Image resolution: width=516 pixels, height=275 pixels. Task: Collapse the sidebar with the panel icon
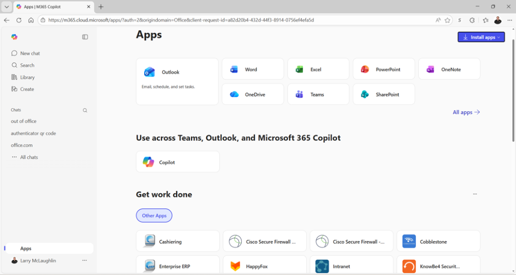85,37
